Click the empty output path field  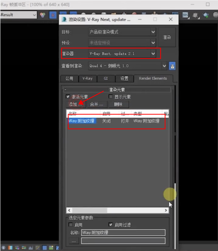123,241
